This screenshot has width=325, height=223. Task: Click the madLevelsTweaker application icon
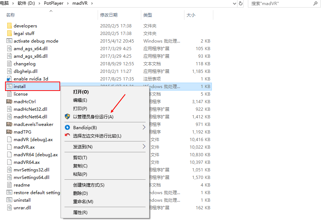[x=9, y=124]
